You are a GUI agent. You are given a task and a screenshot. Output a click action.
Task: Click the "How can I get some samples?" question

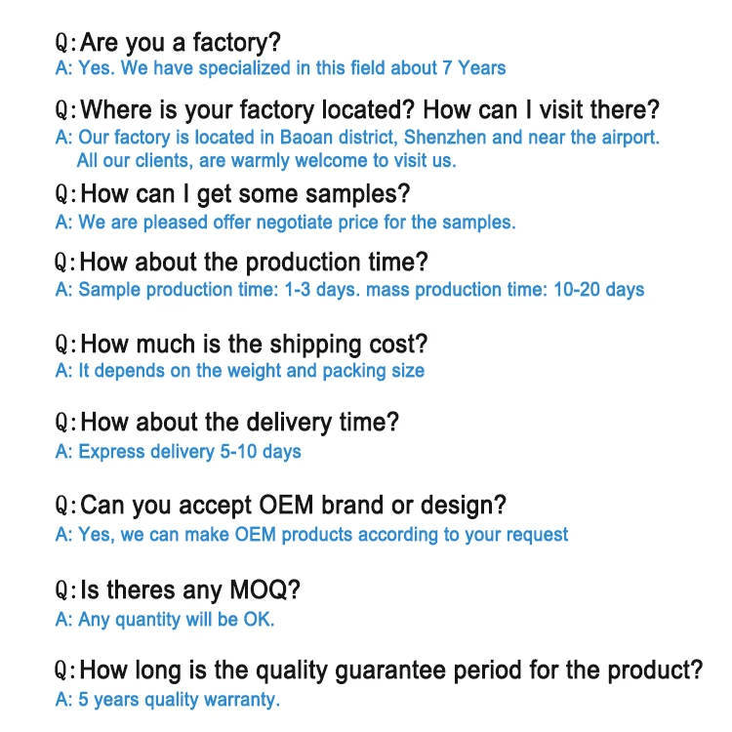(x=244, y=193)
